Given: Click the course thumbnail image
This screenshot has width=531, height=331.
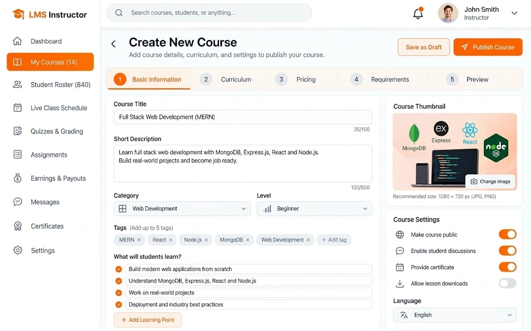Looking at the screenshot, I should 455,152.
